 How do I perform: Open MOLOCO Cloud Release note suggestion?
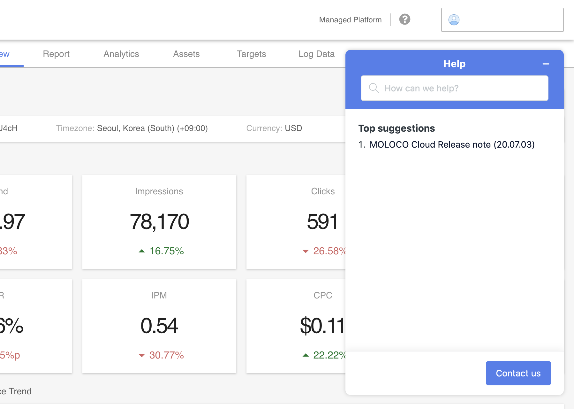[x=452, y=144]
